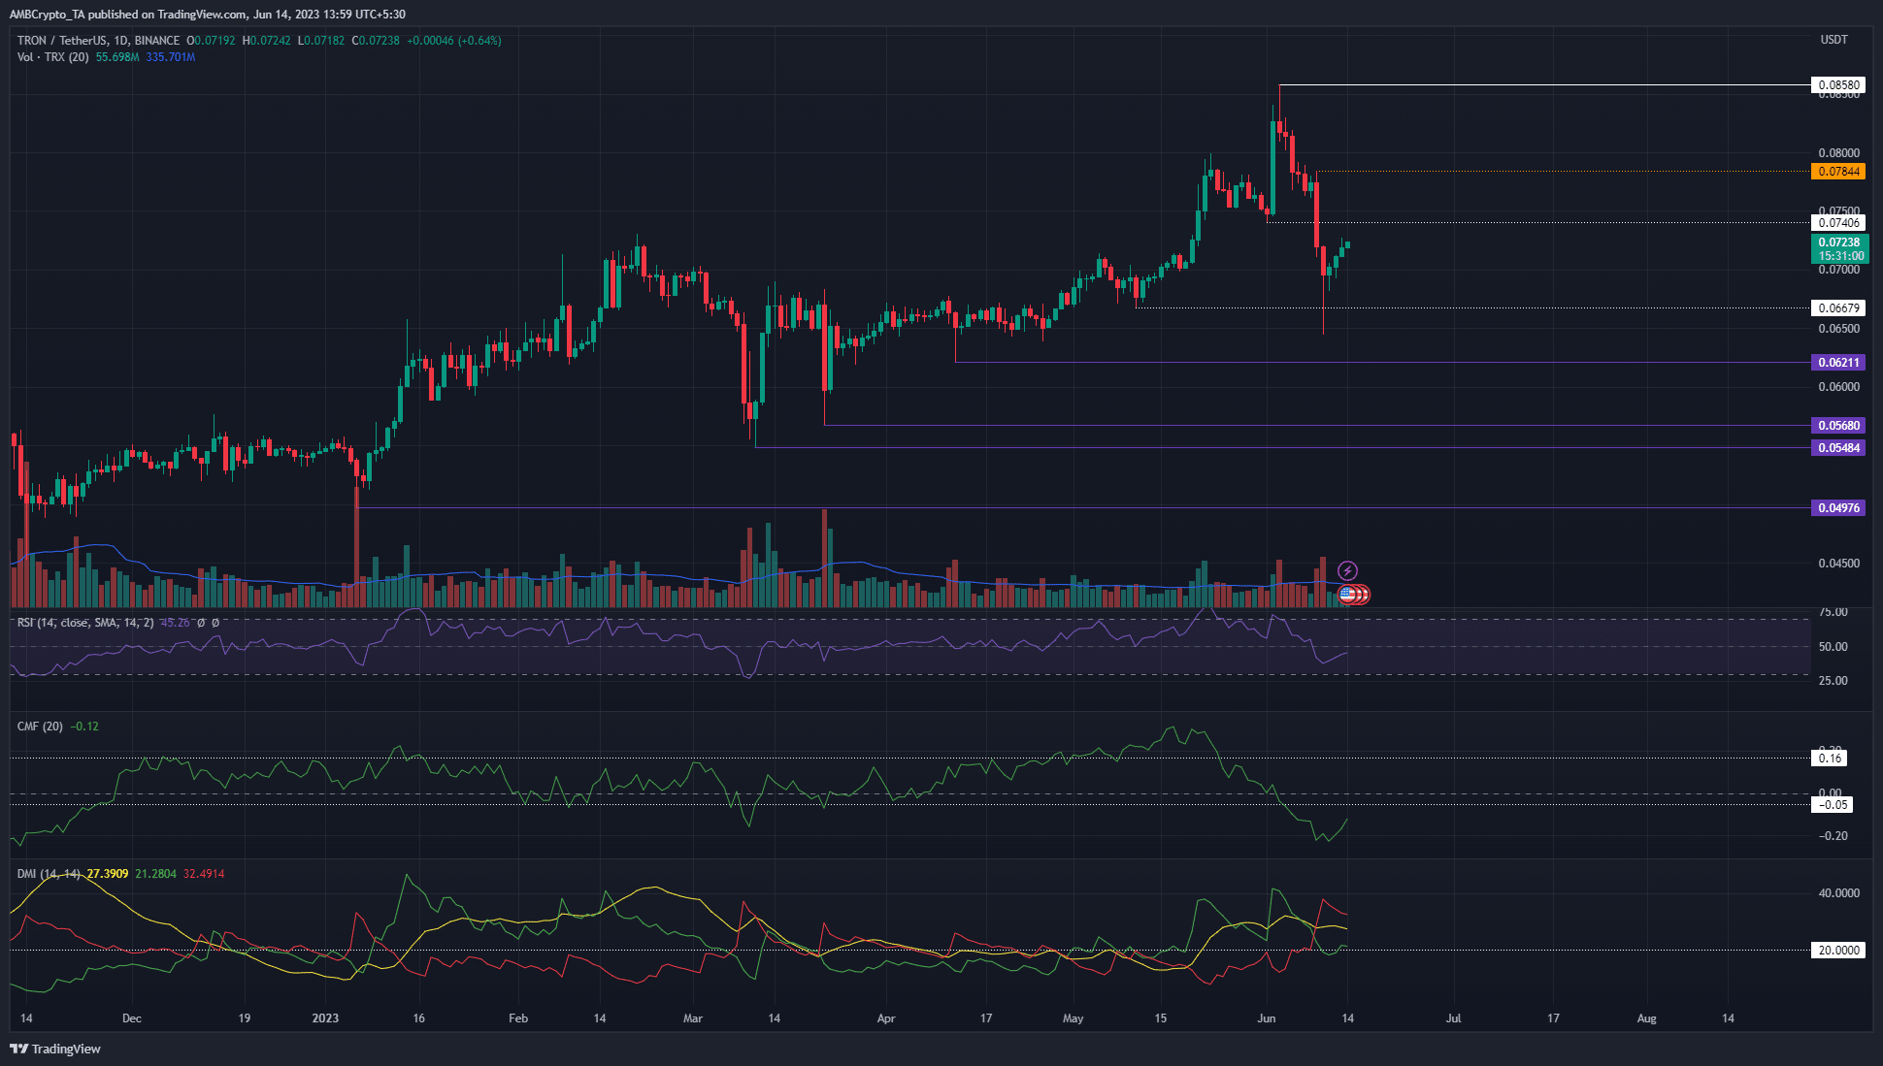Click the Feb label on the time axis

click(518, 1018)
